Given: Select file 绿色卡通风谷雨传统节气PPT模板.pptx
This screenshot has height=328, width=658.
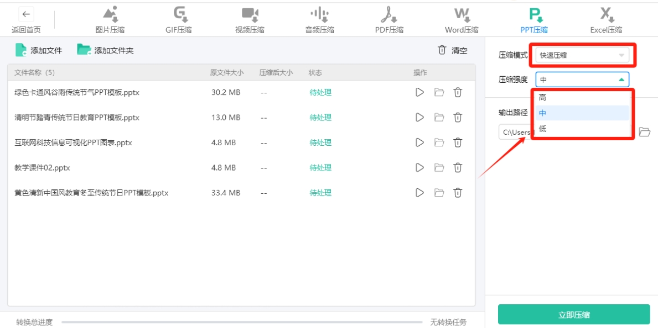Looking at the screenshot, I should point(77,92).
